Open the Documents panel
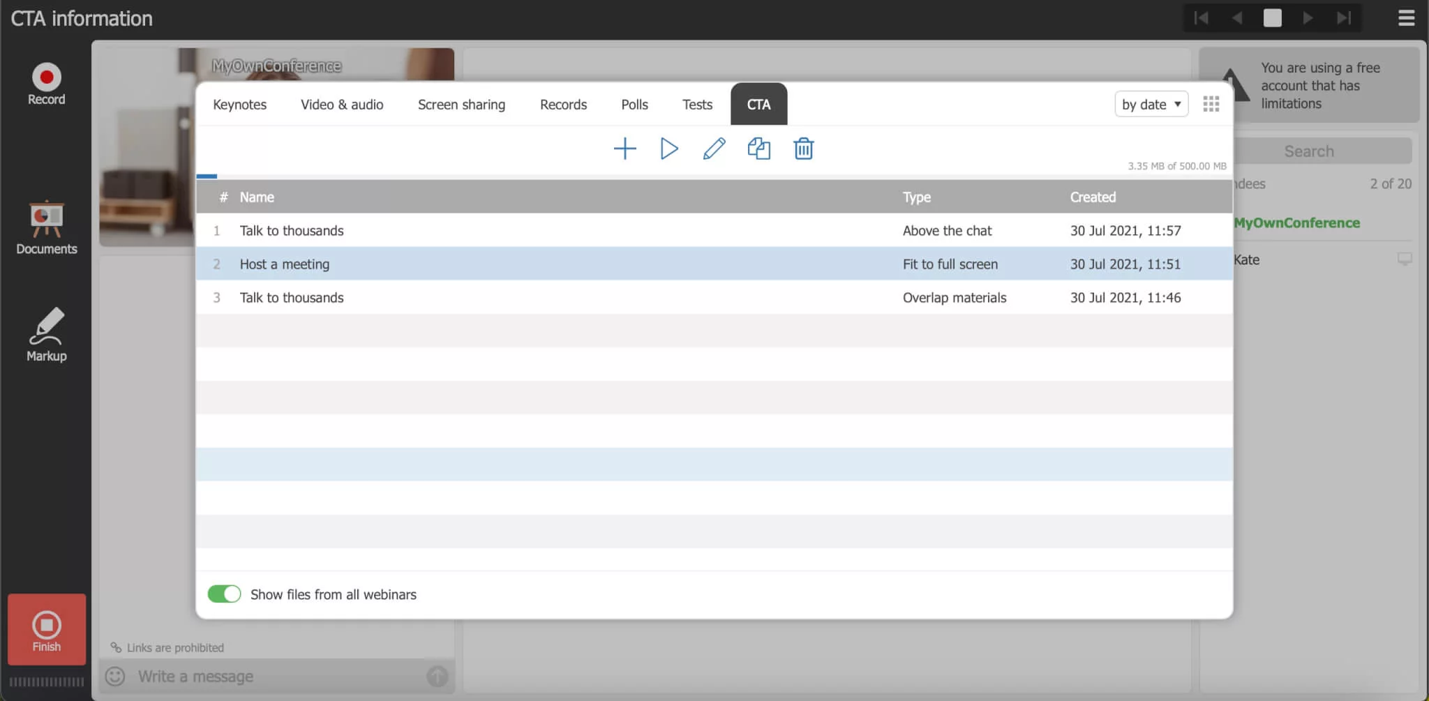 (46, 228)
